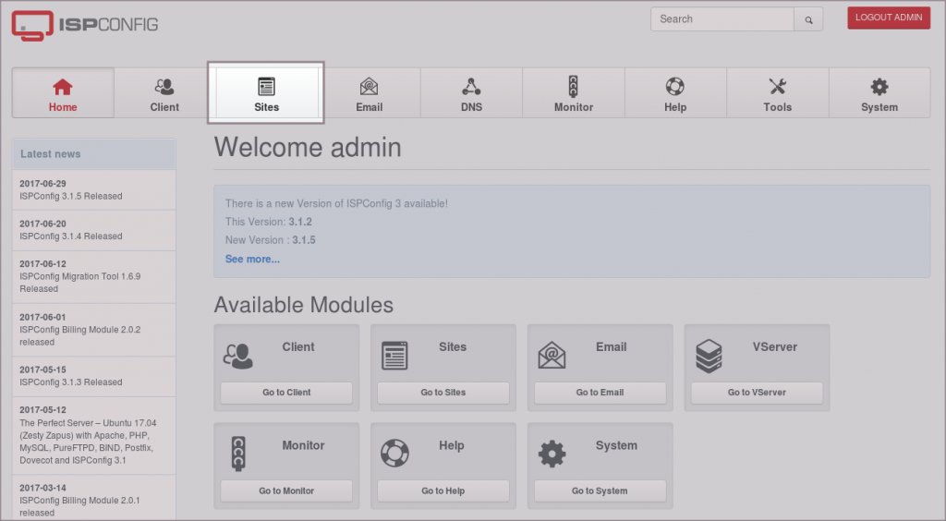The width and height of the screenshot is (946, 521).
Task: Click the Available Modules heading
Action: pos(303,305)
